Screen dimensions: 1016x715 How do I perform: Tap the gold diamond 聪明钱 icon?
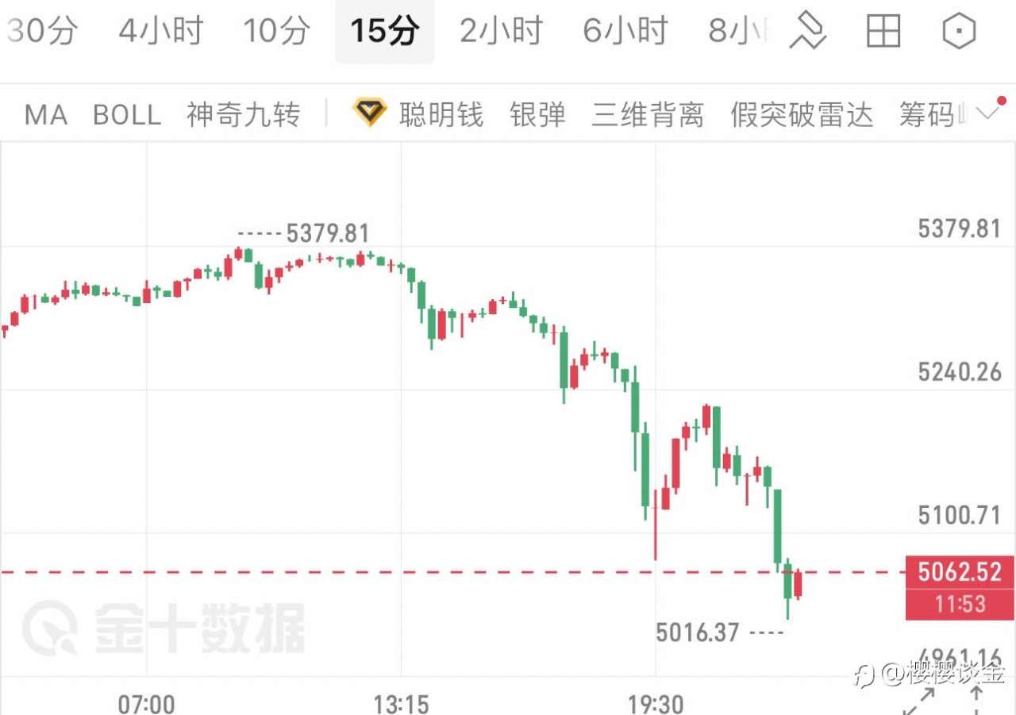[x=369, y=114]
